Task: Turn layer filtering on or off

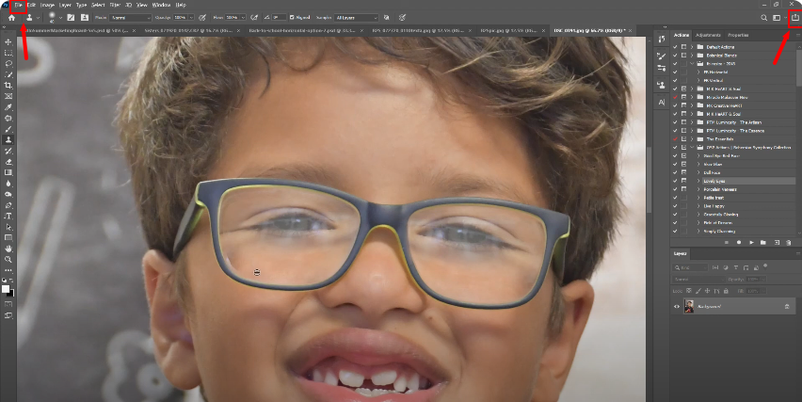Action: pyautogui.click(x=765, y=265)
